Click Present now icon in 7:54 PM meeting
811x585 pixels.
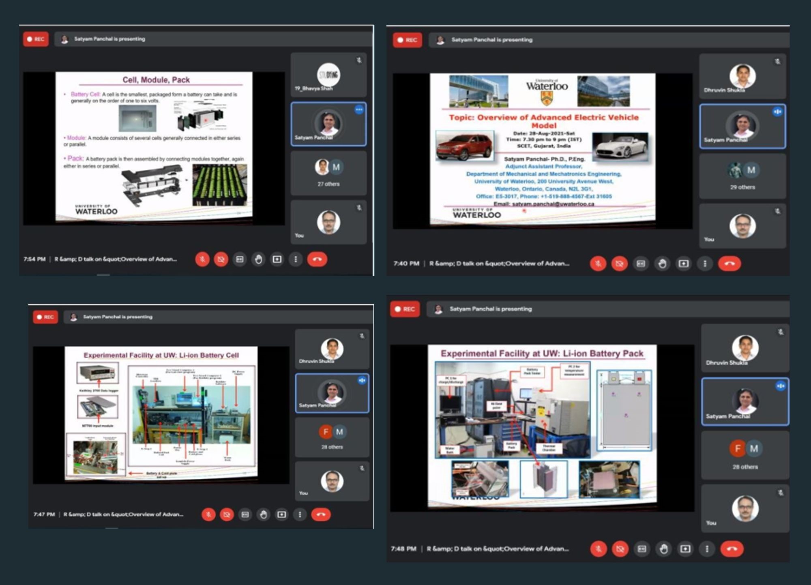[277, 259]
